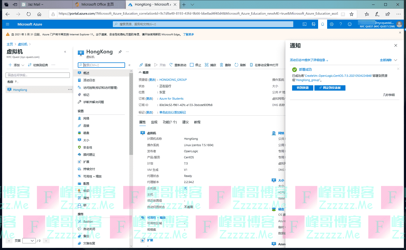
Task: Open the page number dropdown
Action: point(29,241)
